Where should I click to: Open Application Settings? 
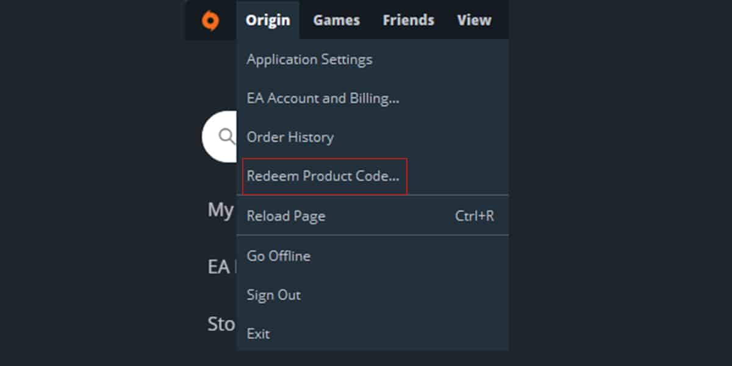point(309,59)
